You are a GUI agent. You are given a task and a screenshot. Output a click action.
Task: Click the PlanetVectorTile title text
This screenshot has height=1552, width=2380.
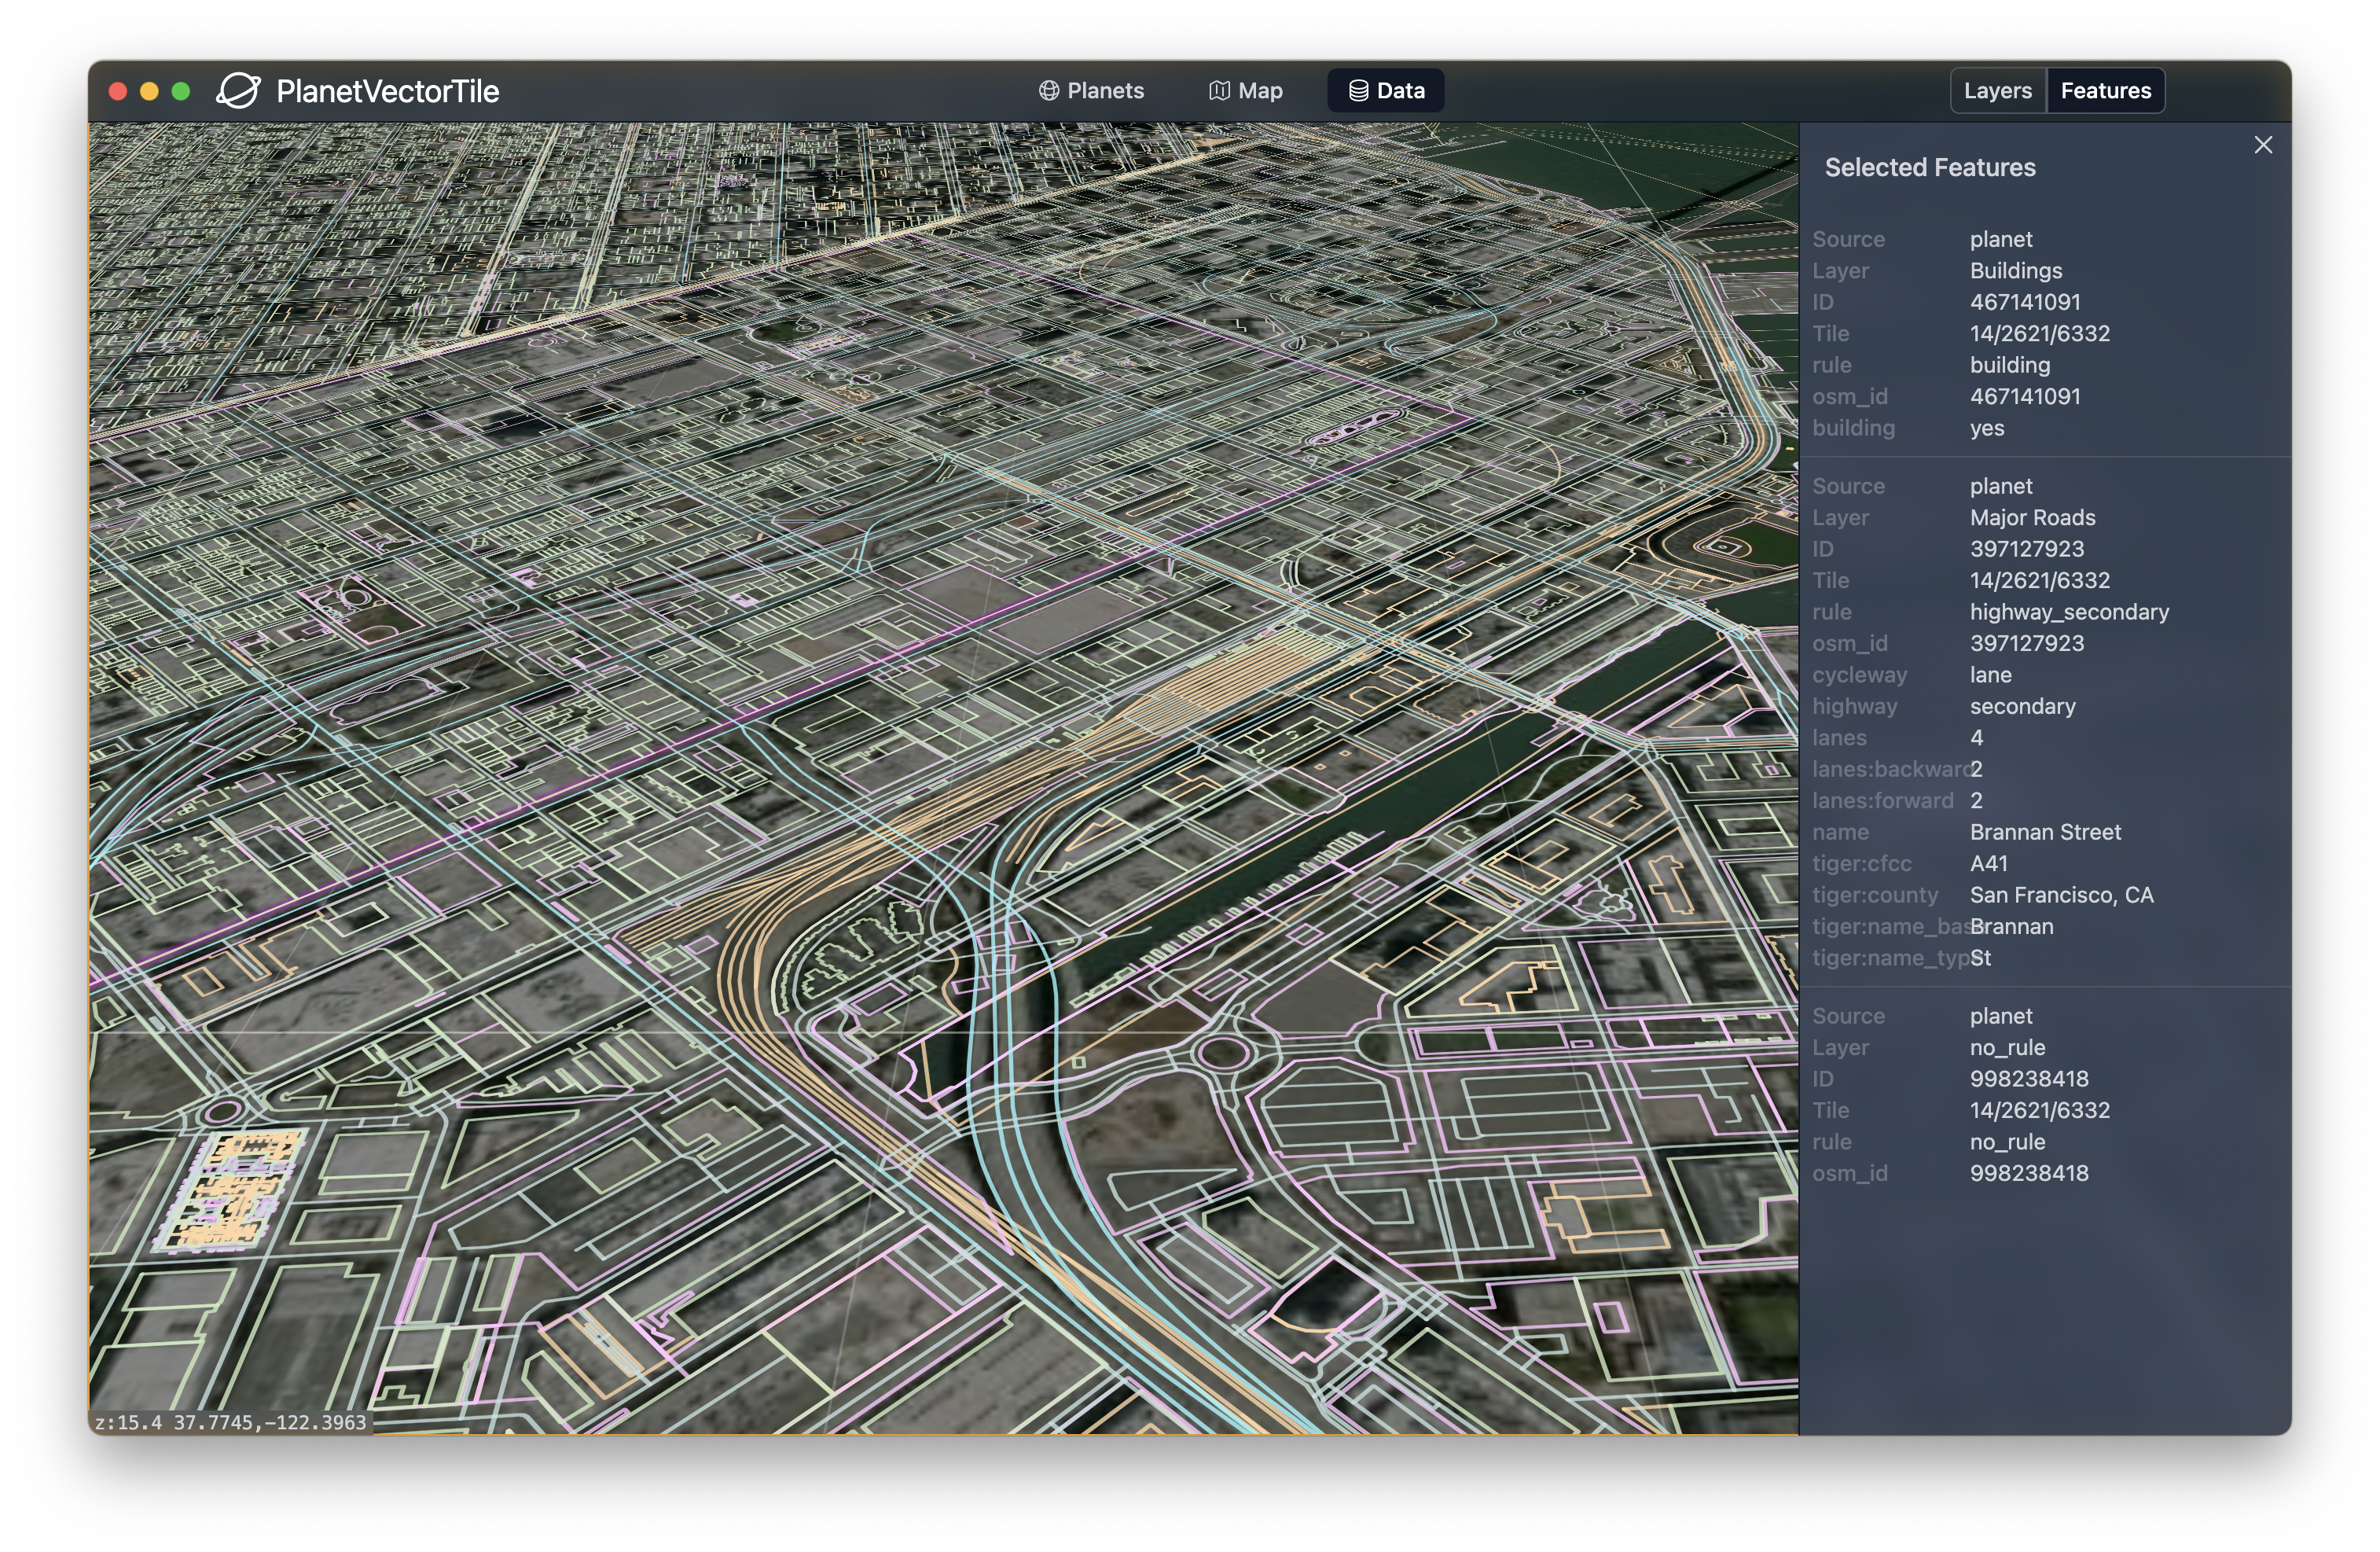[x=387, y=91]
